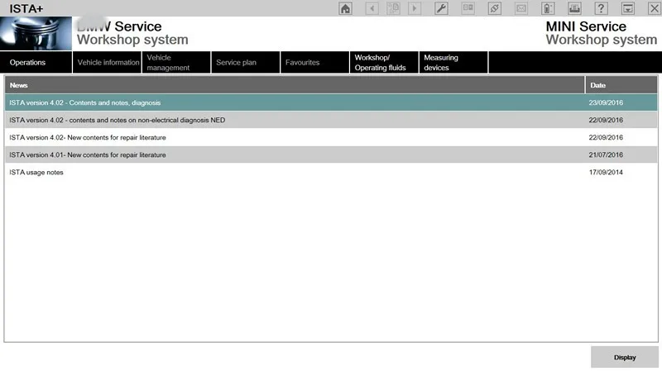Click the forward arrow toolbar icon
This screenshot has height=371, width=662.
pos(415,8)
